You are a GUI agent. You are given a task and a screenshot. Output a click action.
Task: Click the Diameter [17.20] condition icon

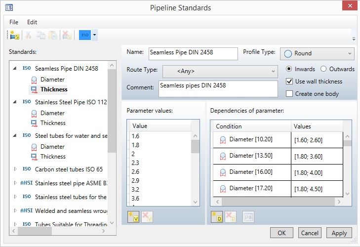[x=223, y=189]
